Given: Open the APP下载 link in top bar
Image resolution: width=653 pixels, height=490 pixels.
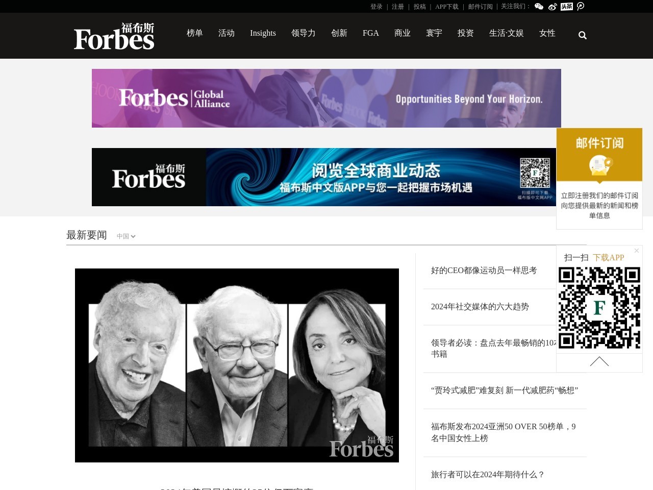Looking at the screenshot, I should 447,7.
